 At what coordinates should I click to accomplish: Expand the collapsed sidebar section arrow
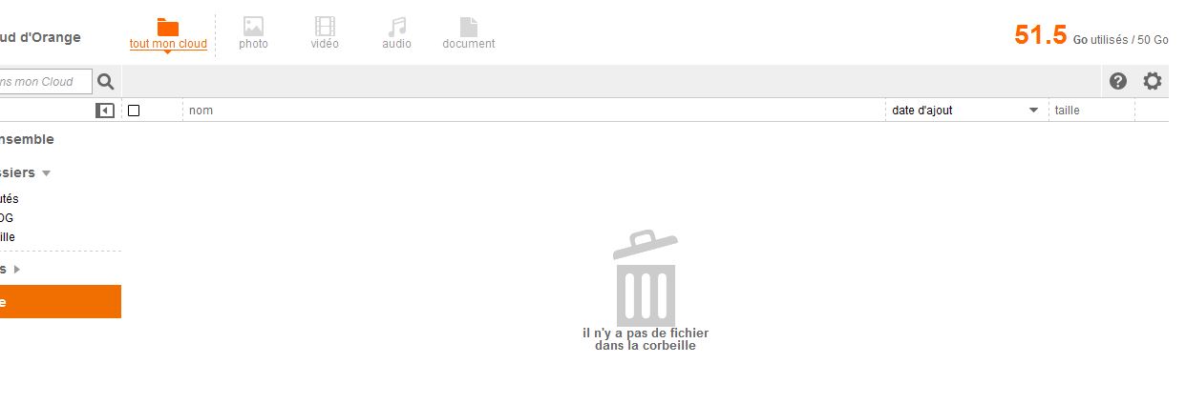tap(17, 270)
